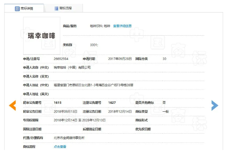Image resolution: width=225 pixels, height=153 pixels.
Task: Go to next trademark with blue arrow
Action: coord(215,106)
